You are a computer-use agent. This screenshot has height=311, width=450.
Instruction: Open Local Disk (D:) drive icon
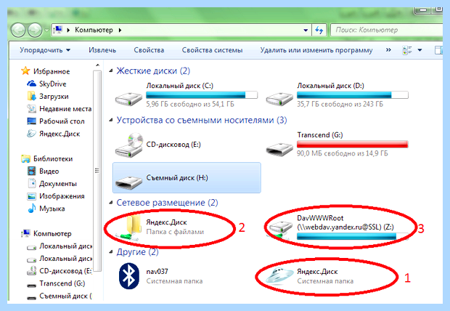tap(279, 99)
